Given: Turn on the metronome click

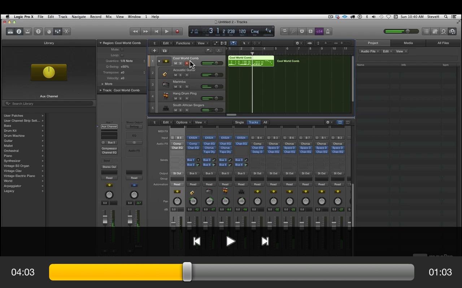Looking at the screenshot, I should tap(328, 31).
